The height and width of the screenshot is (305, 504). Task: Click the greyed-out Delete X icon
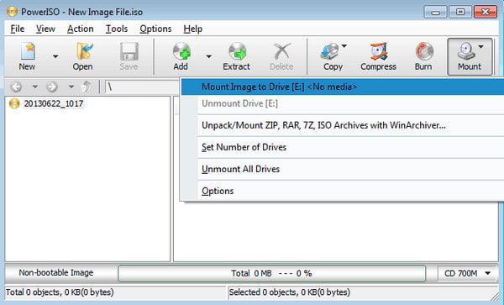(281, 51)
